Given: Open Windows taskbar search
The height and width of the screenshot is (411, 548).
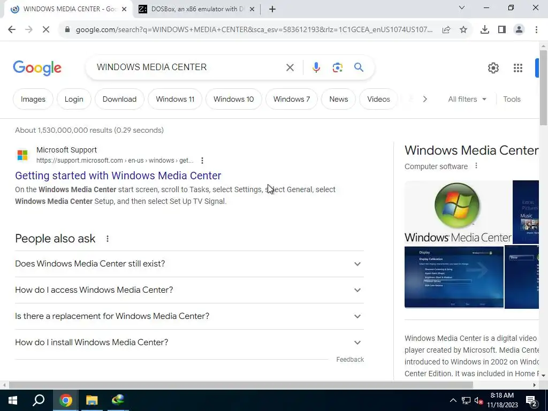Looking at the screenshot, I should (x=39, y=400).
